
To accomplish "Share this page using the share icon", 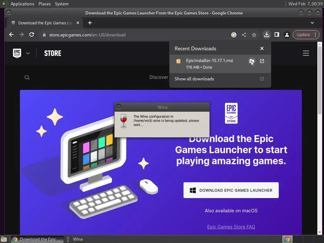I will [x=244, y=35].
